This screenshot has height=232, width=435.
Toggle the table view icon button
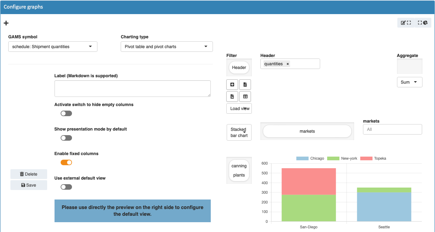coord(245,97)
